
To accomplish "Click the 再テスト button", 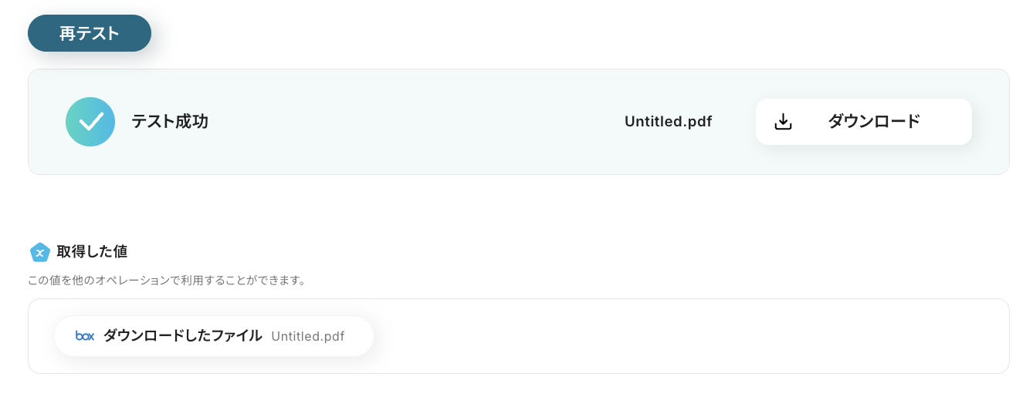I will pos(90,33).
